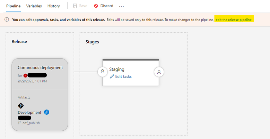Click the Save floppy disk icon
Image resolution: width=270 pixels, height=139 pixels.
[x=75, y=6]
